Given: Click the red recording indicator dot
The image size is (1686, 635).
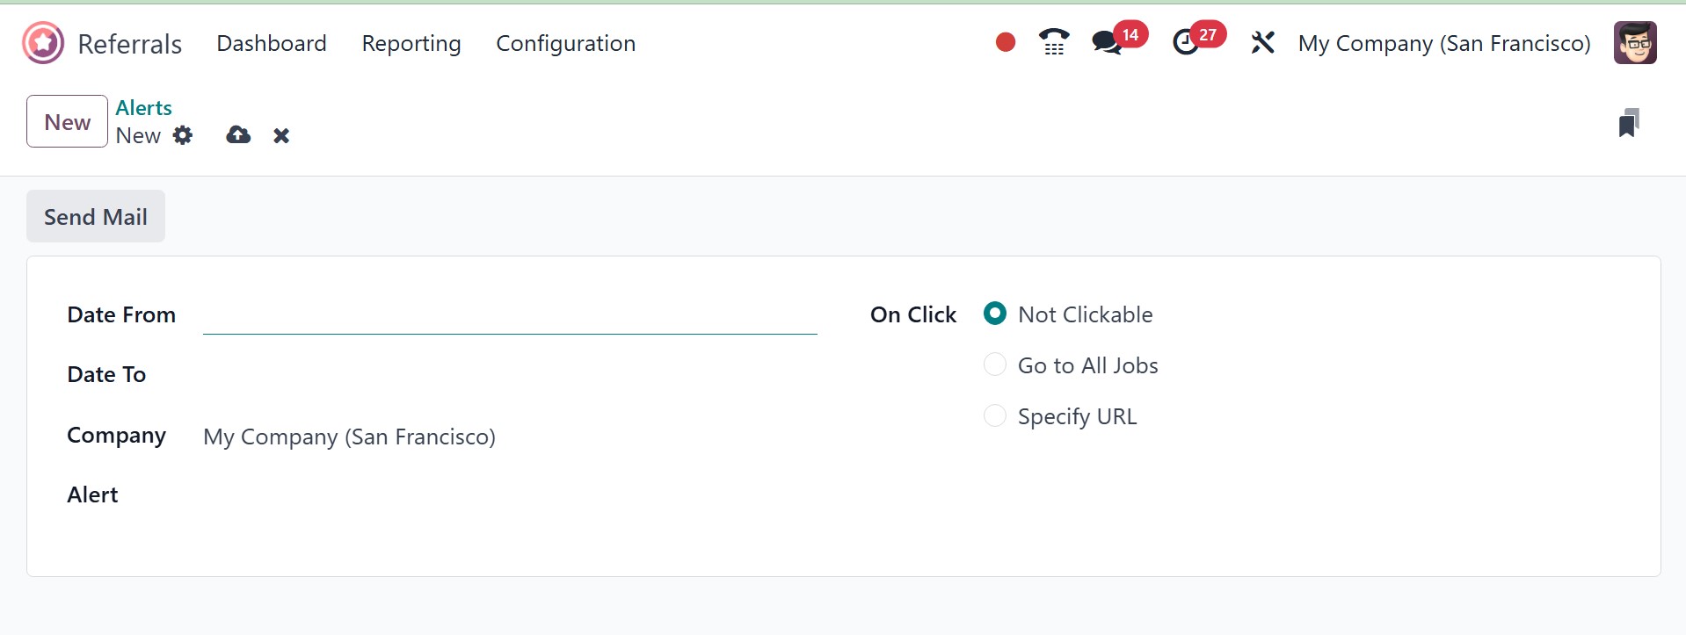Looking at the screenshot, I should point(1006,42).
